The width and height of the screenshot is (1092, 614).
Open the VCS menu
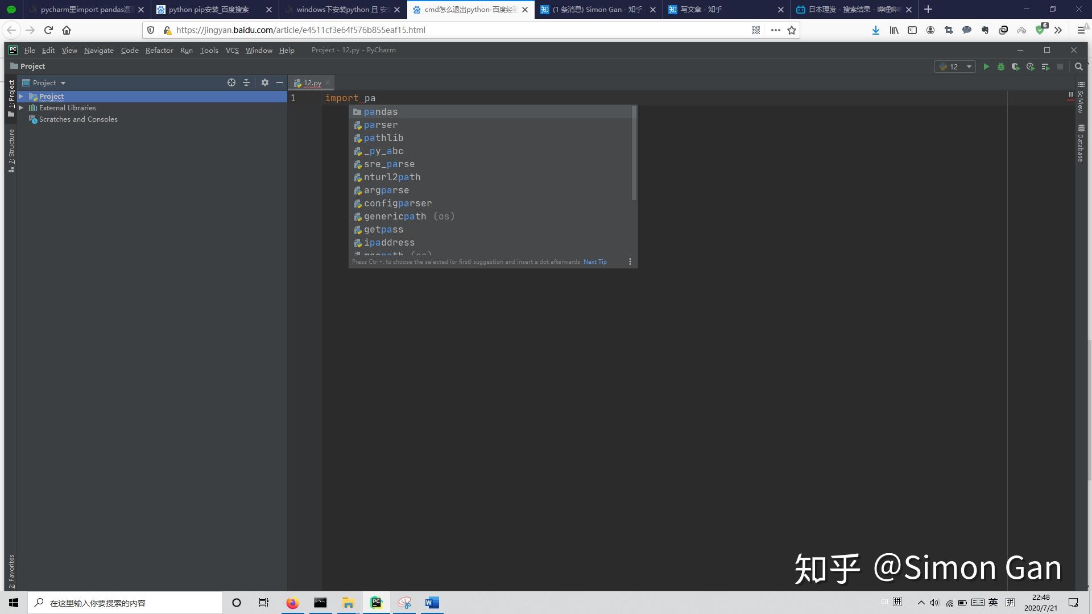[232, 50]
